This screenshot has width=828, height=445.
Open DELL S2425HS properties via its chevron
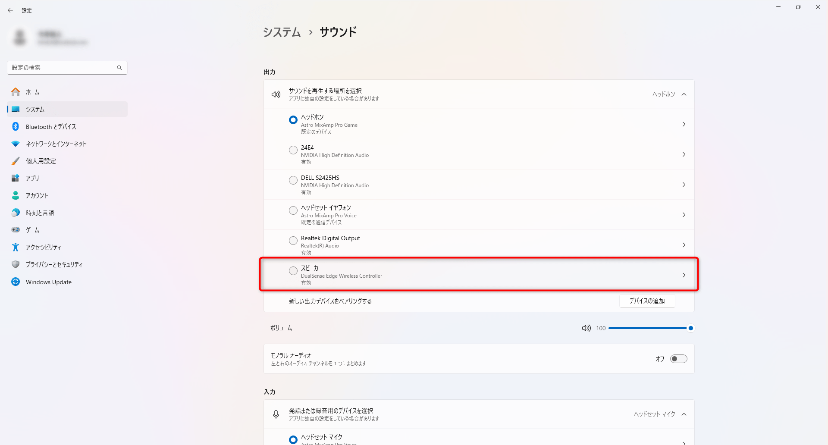coord(684,185)
